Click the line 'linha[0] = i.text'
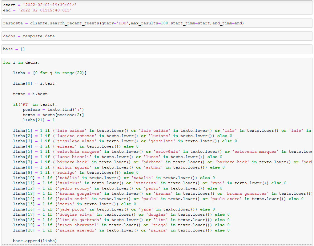This screenshot has height=246, width=314. pos(34,83)
